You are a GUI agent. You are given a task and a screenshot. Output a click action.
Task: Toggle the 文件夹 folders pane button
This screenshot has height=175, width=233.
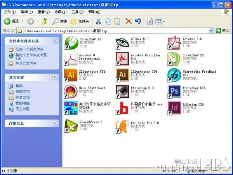coord(80,21)
